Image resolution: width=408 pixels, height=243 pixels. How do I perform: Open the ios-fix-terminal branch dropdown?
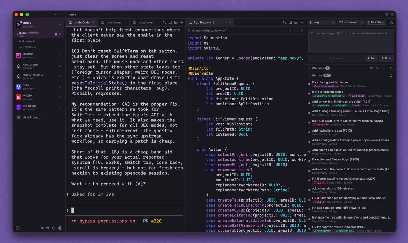pos(351,22)
